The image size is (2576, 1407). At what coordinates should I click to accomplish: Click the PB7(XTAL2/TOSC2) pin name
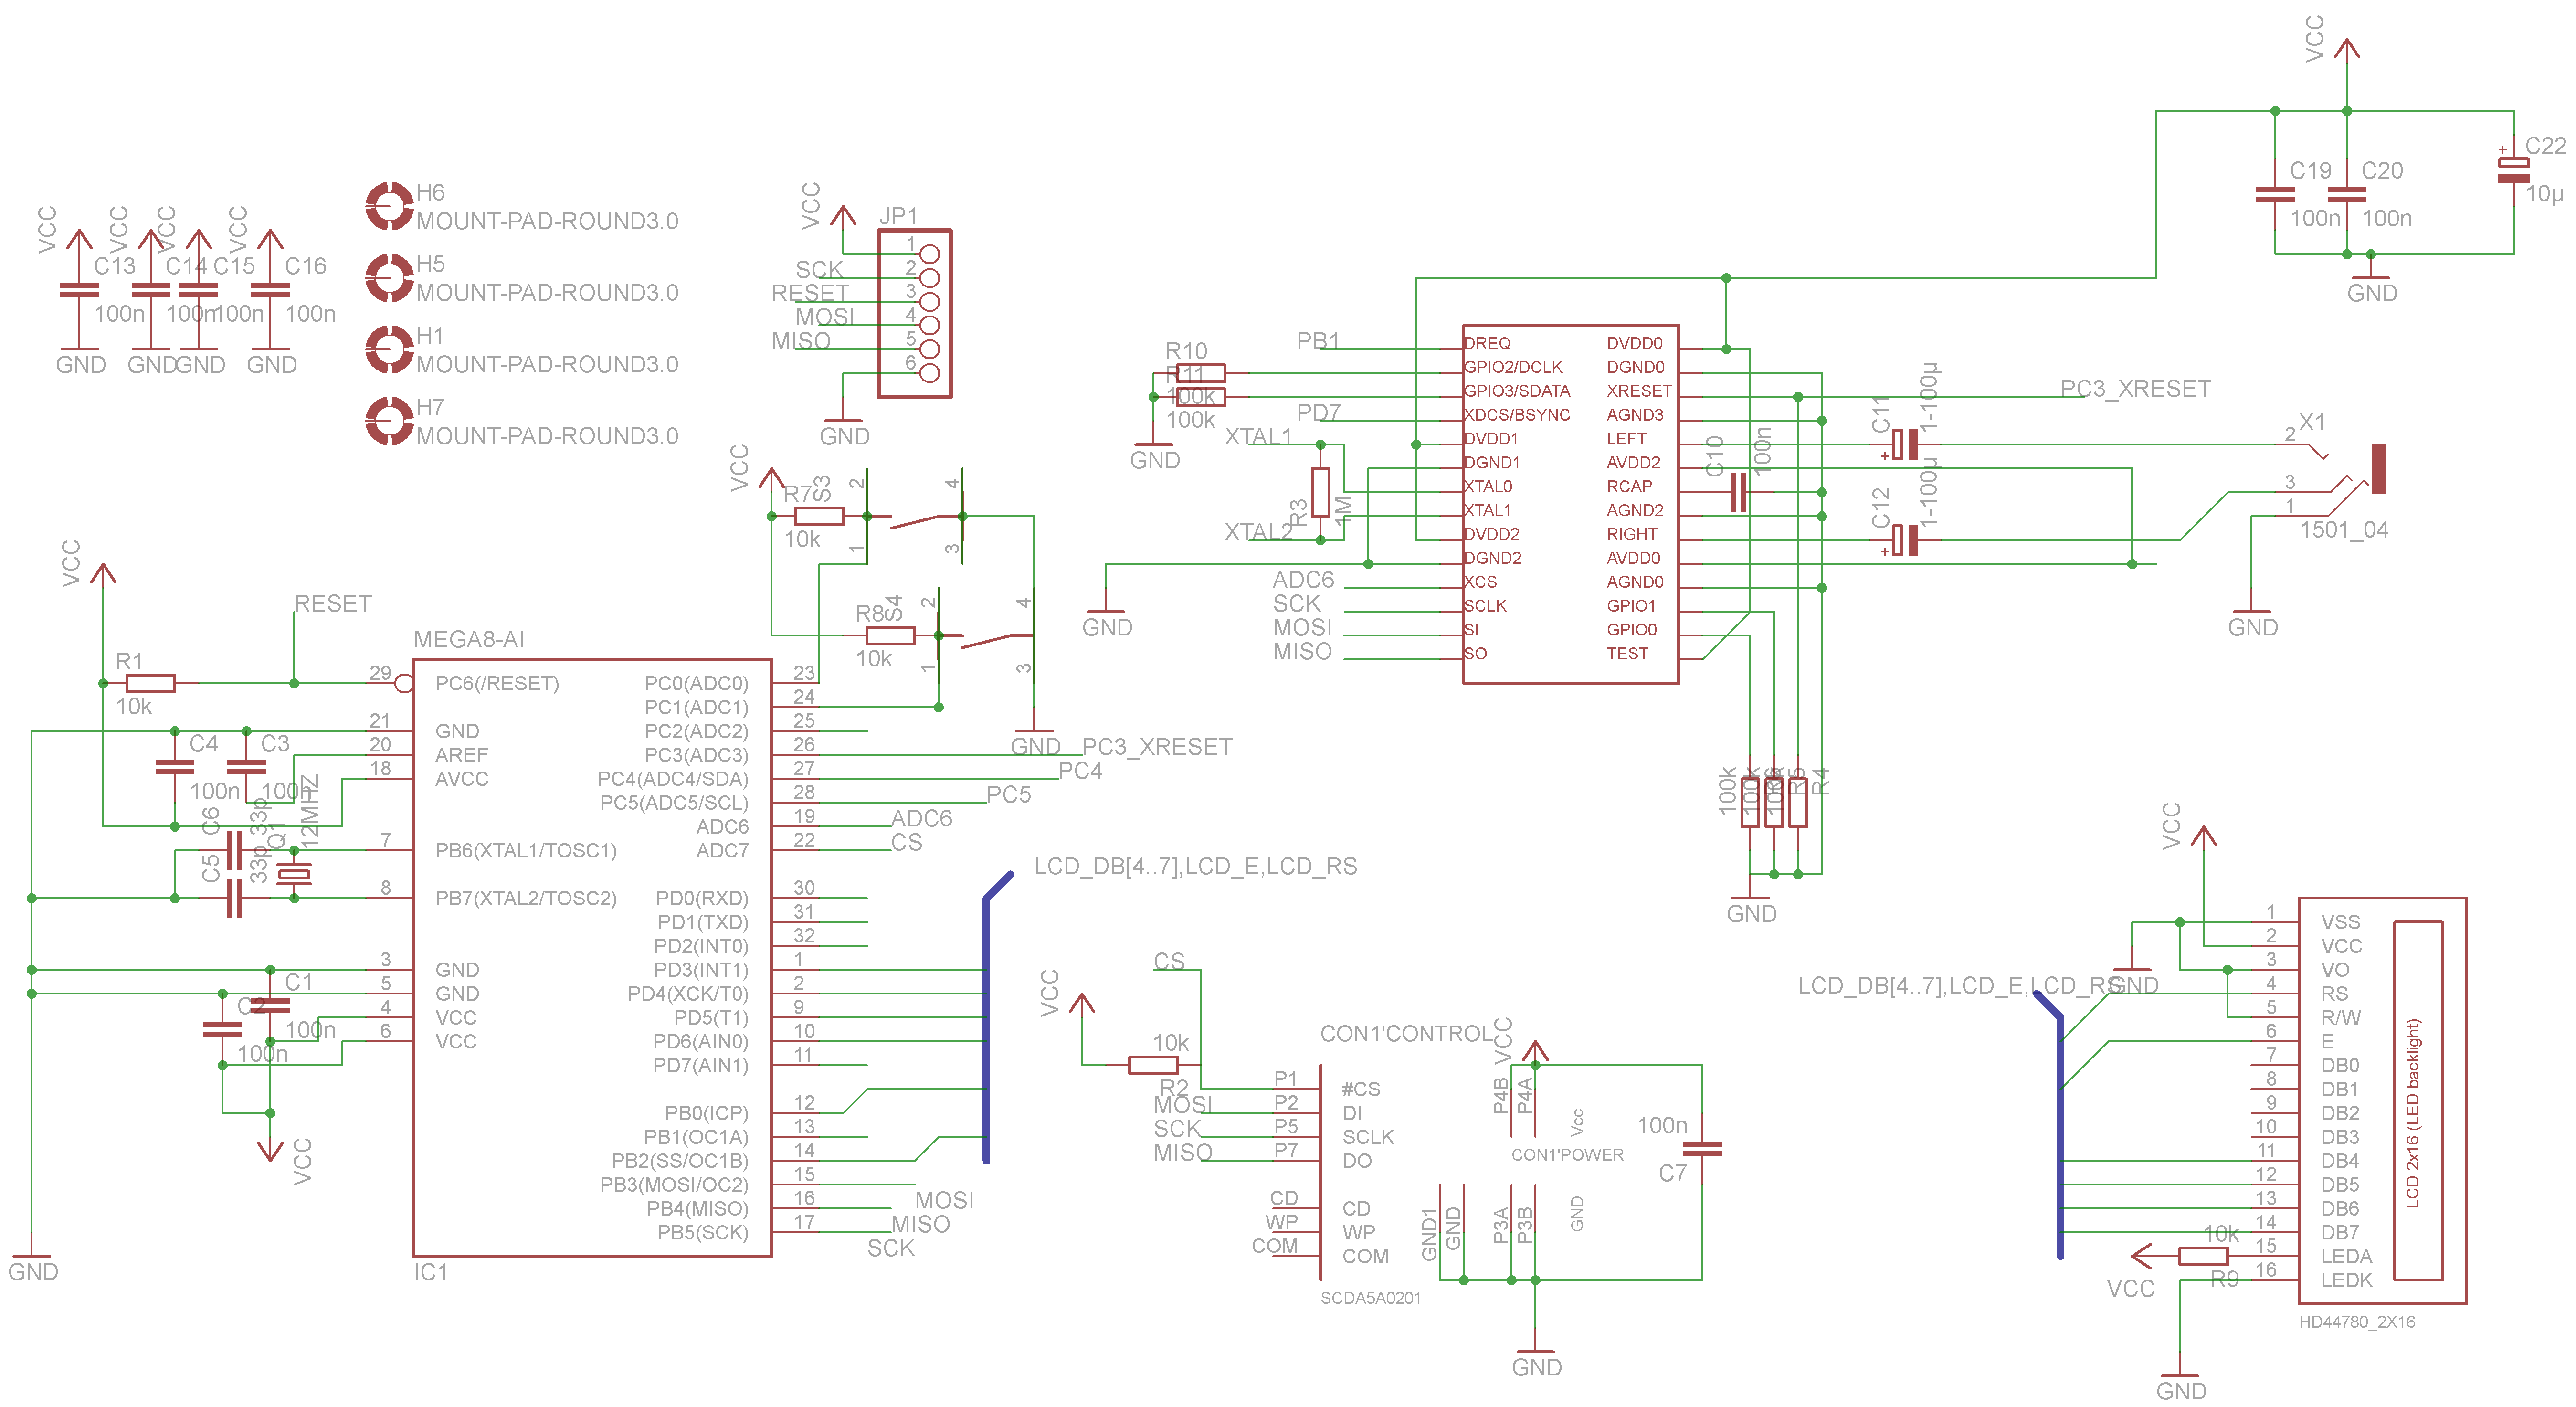526,899
